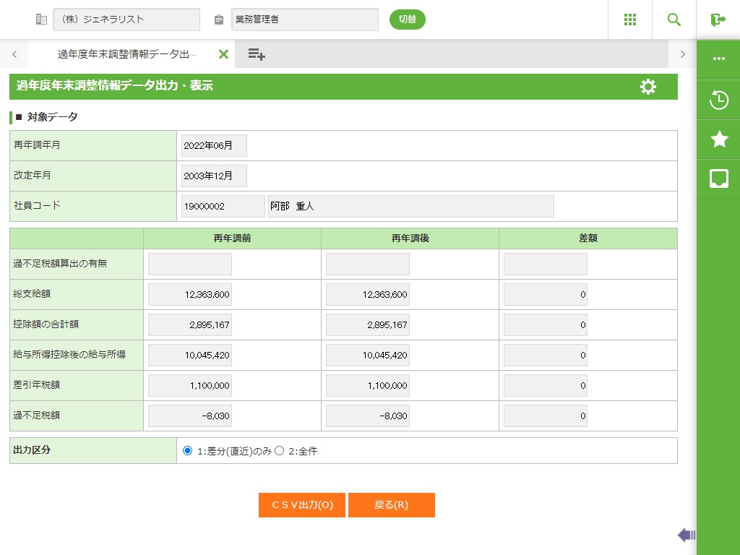Open the history clock icon in sidebar
The width and height of the screenshot is (740, 555).
(718, 100)
